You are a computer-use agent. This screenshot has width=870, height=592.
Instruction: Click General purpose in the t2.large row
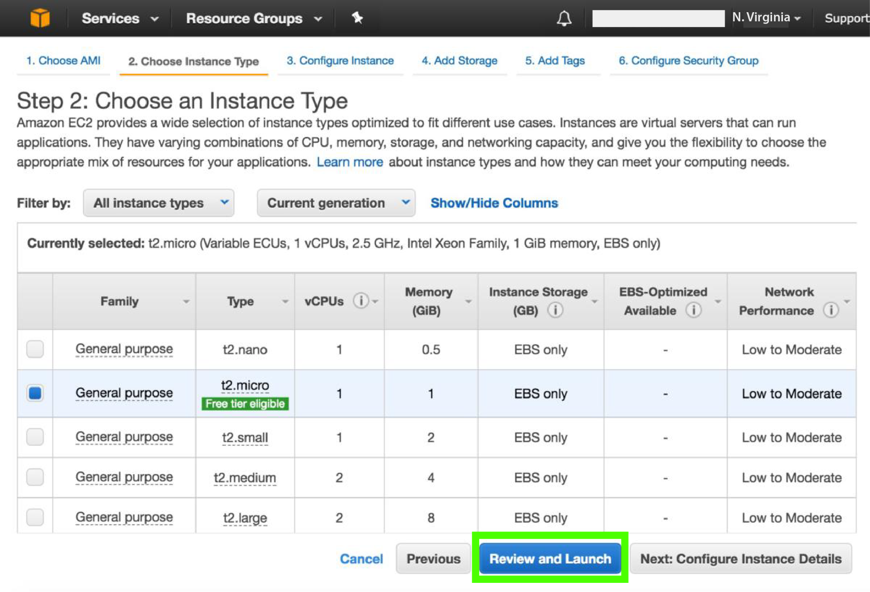[124, 517]
